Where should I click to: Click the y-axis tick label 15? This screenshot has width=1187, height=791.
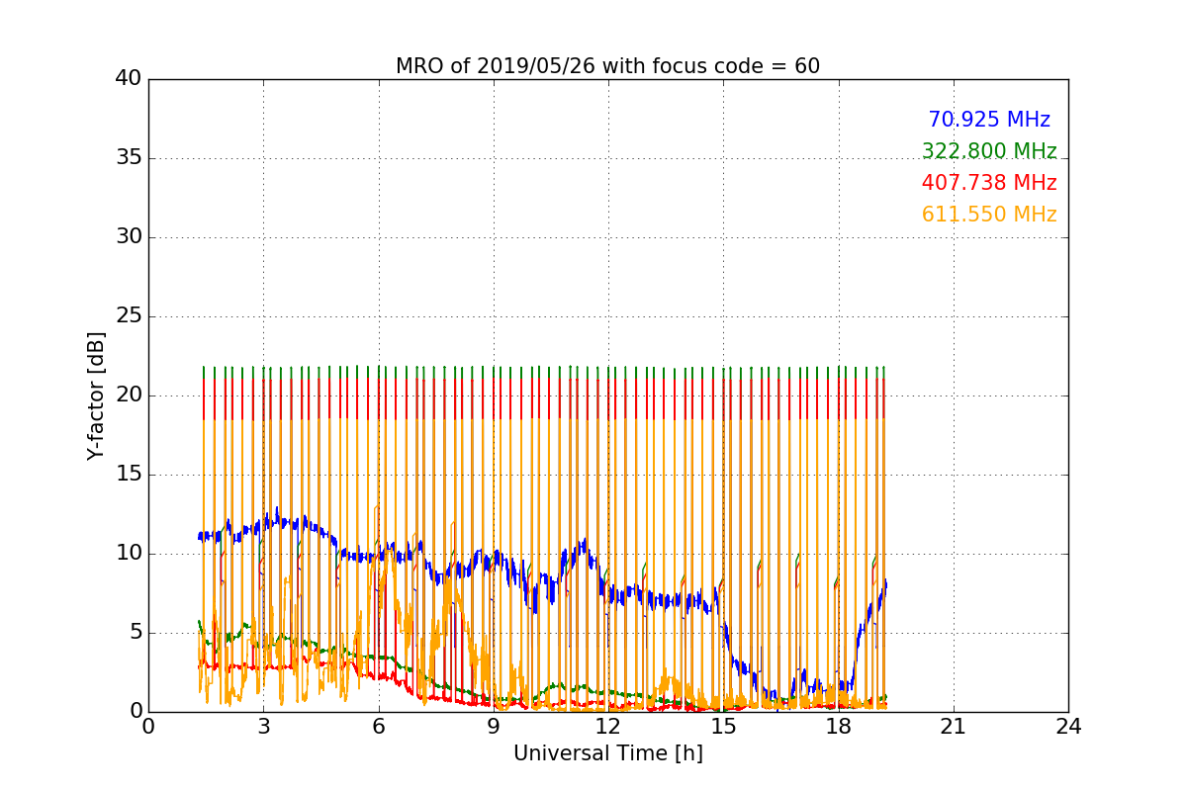(129, 475)
